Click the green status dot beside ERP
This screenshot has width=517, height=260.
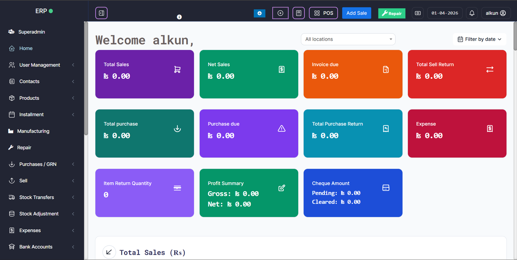(x=51, y=11)
